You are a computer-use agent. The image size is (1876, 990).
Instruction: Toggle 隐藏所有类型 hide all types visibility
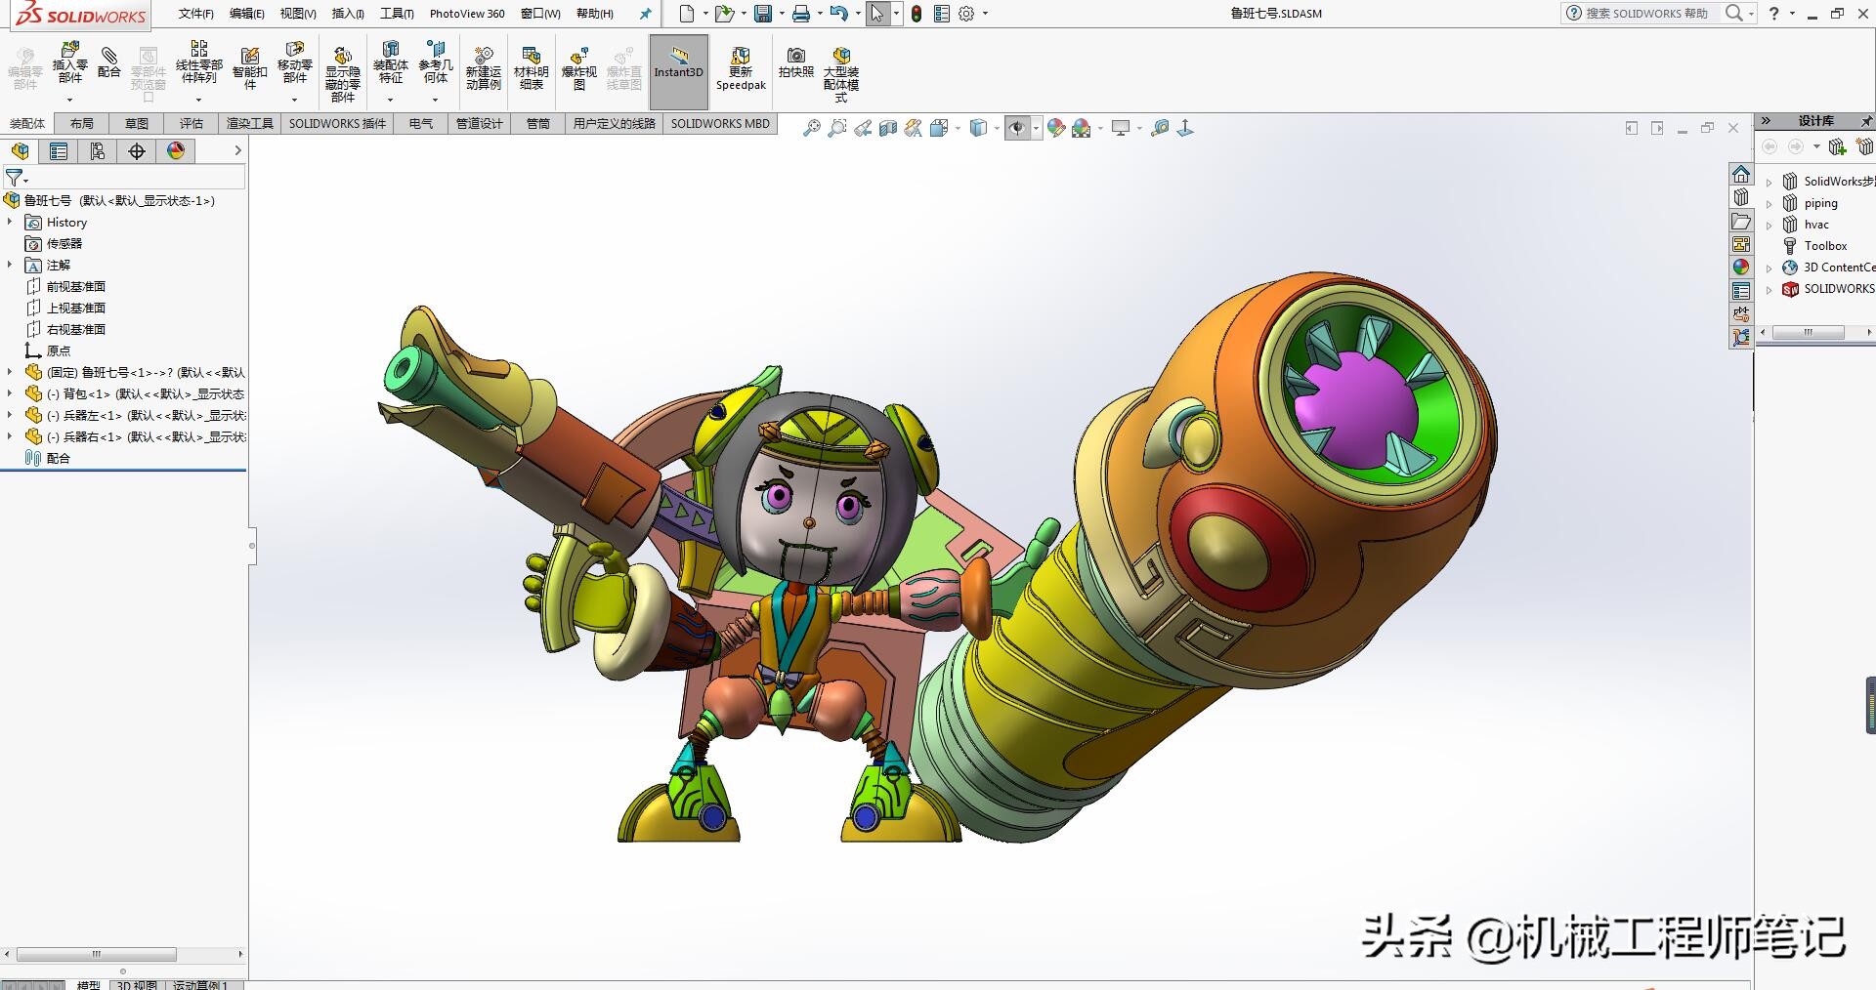pos(1019,128)
